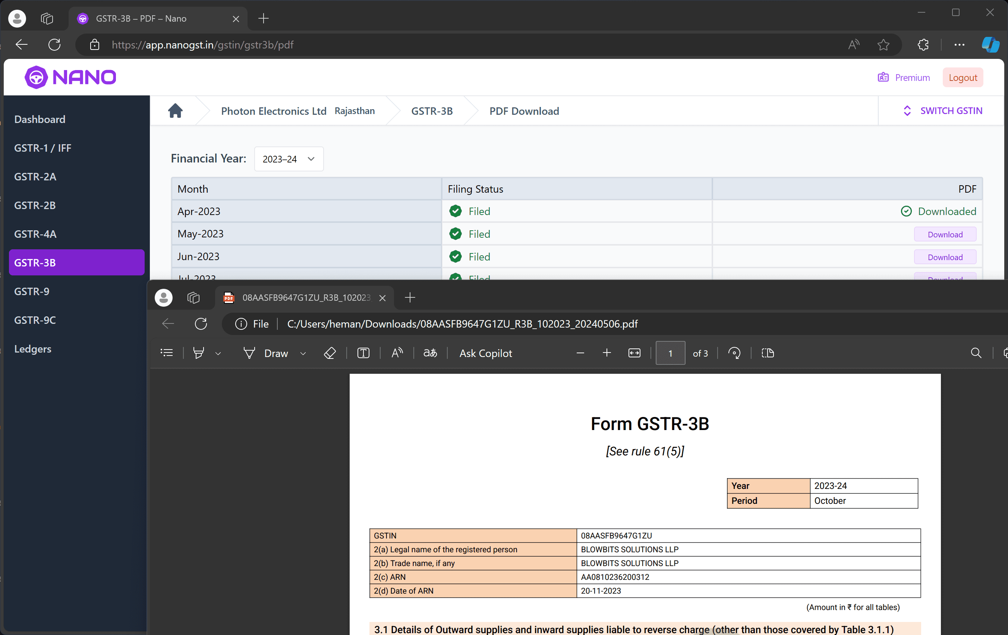Click the Ledgers sidebar navigation item

tap(33, 349)
